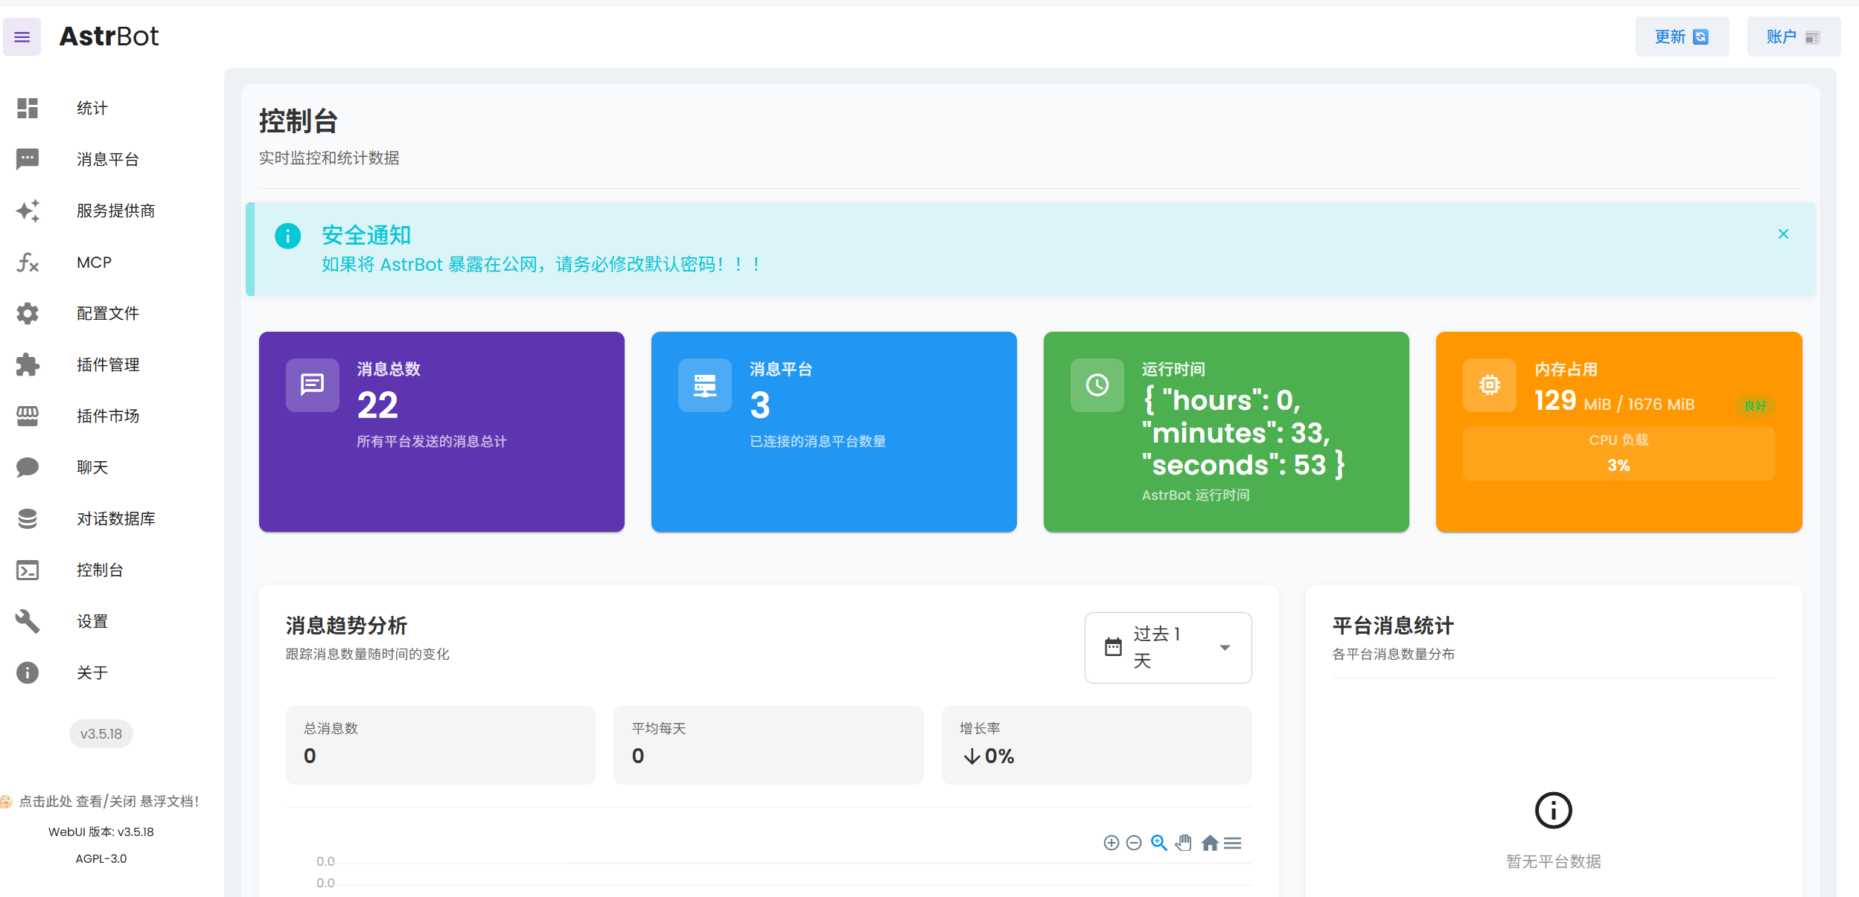1859x897 pixels.
Task: Click the 关于 info icon
Action: 28,672
